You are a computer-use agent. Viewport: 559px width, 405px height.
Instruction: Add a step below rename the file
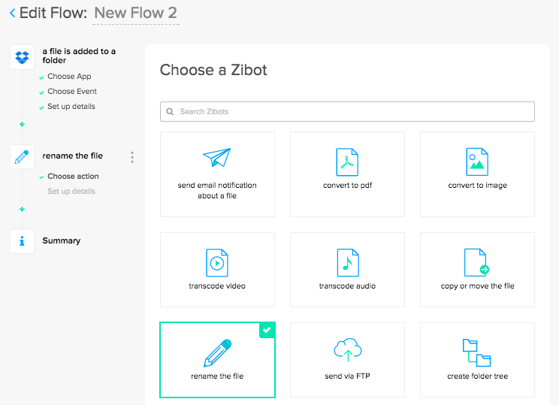tap(22, 209)
